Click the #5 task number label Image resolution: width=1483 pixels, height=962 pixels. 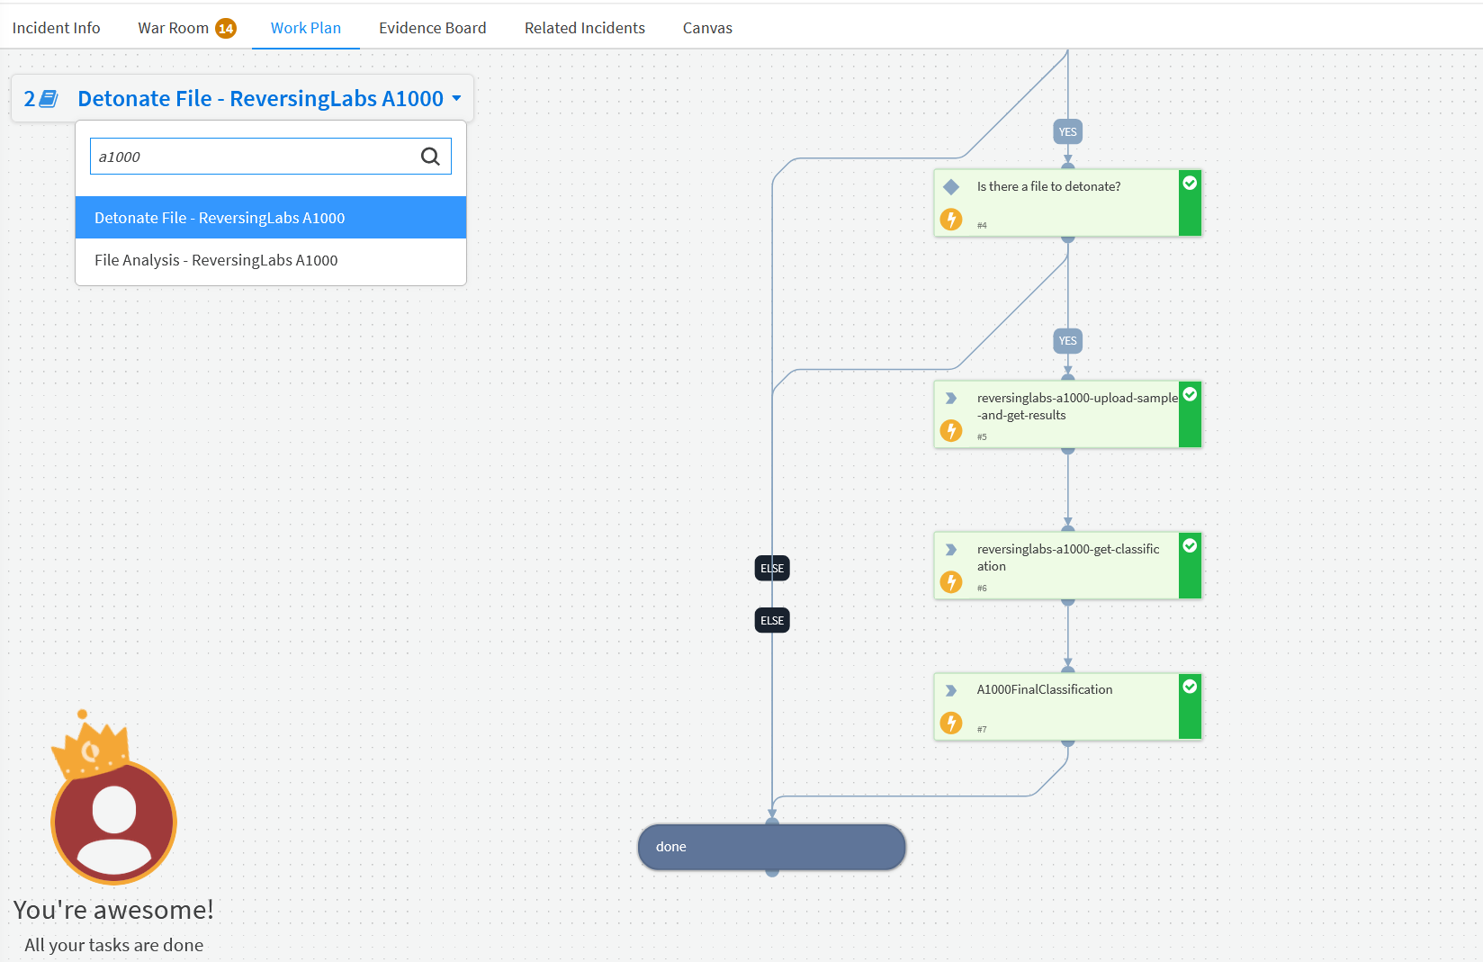[982, 437]
